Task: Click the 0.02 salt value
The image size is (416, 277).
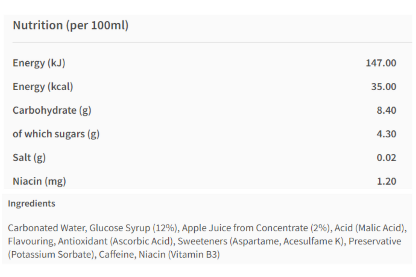Action: coord(386,158)
